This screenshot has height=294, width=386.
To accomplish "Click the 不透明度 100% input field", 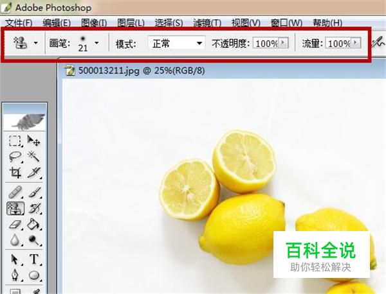I will (x=266, y=43).
